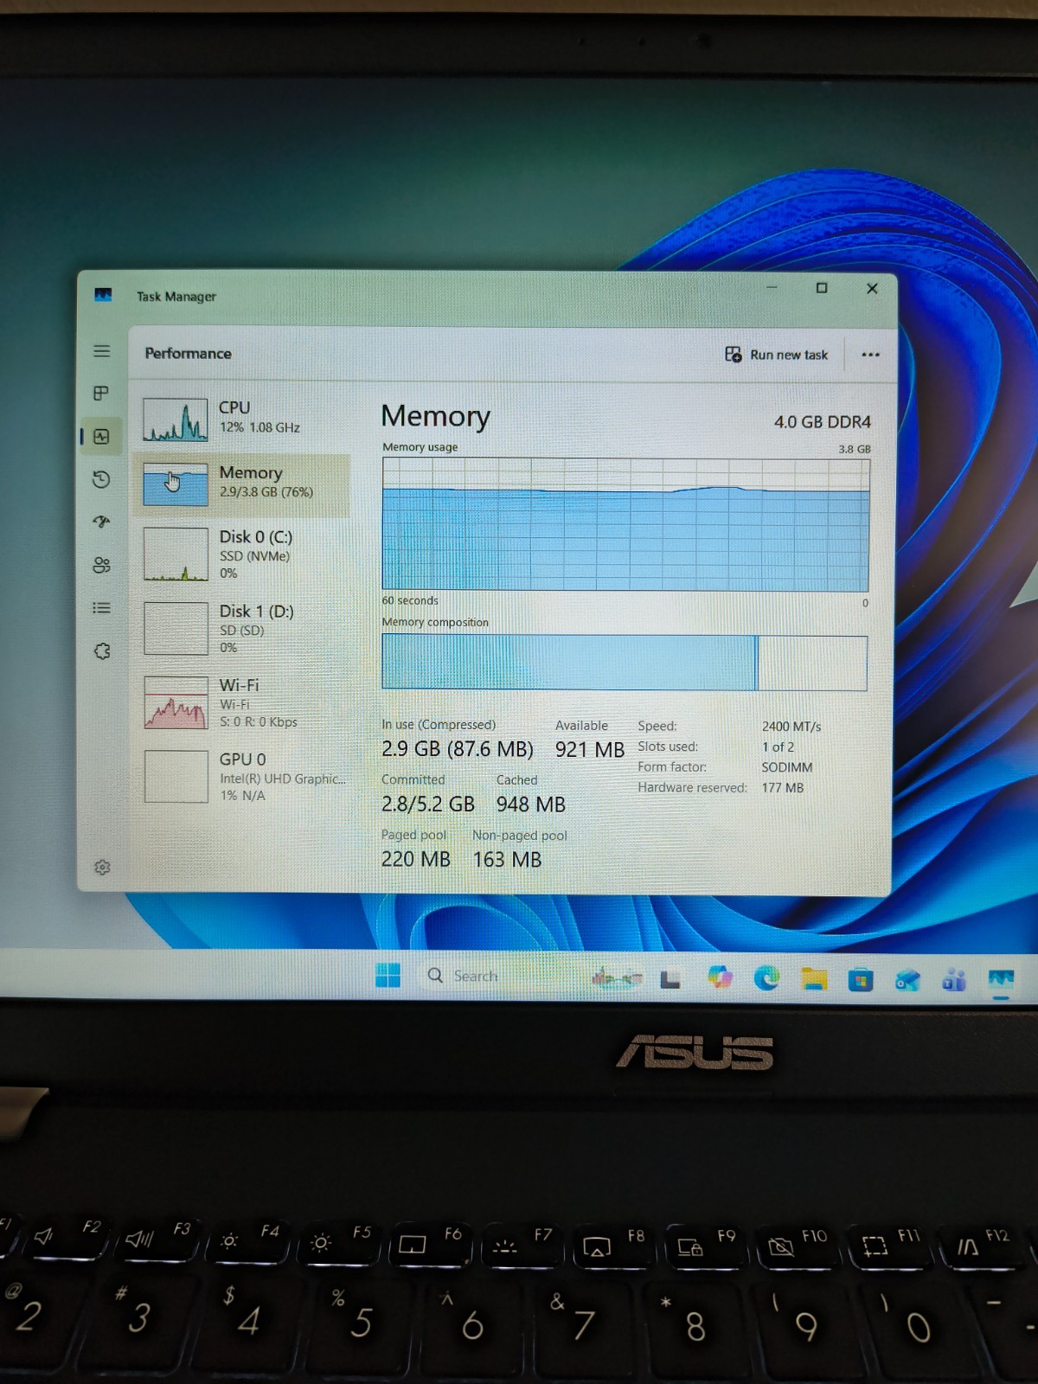This screenshot has width=1038, height=1384.
Task: Minimize the Task Manager window
Action: point(772,287)
